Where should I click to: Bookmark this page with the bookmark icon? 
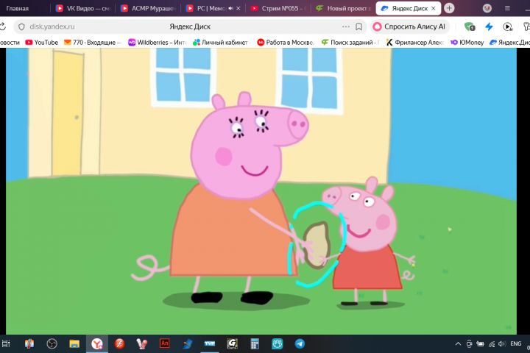point(358,26)
